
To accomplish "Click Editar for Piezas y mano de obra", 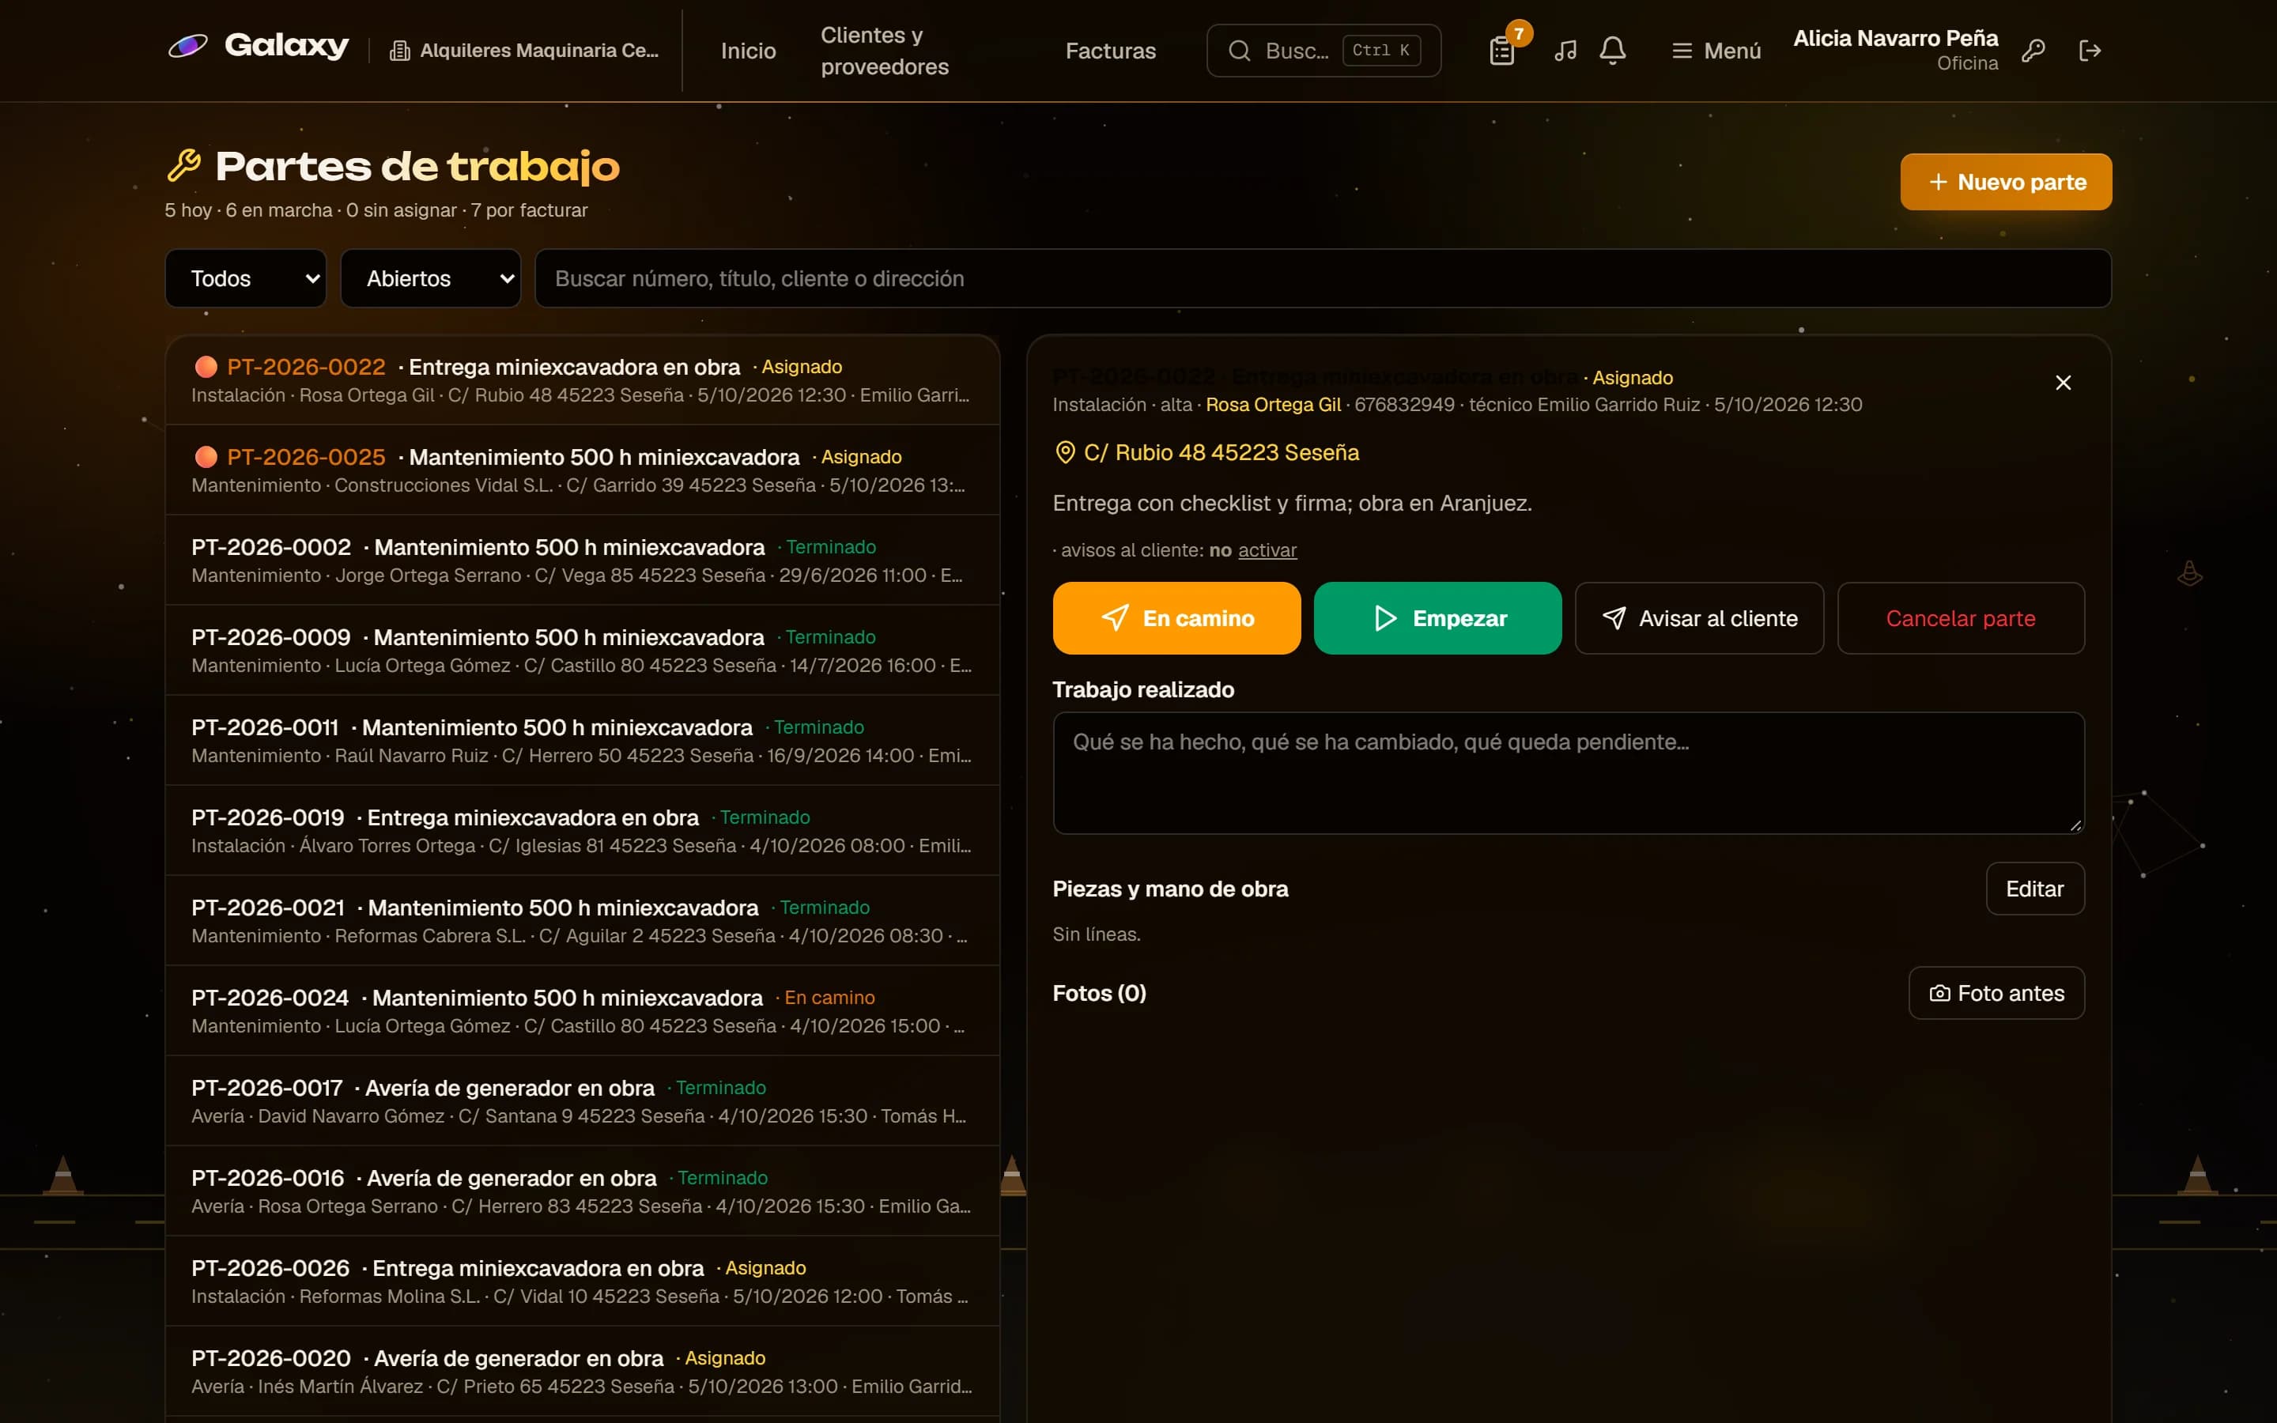I will [2035, 889].
